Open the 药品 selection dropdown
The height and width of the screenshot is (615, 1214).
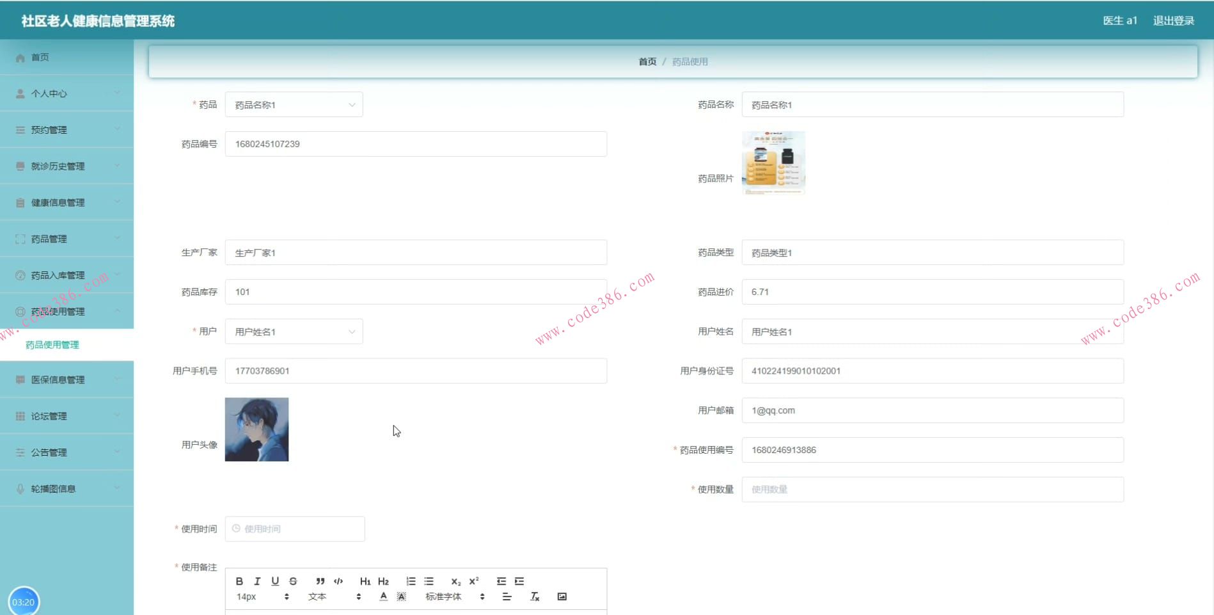(x=294, y=105)
